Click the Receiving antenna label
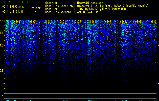The image size is (159, 101). 58,12
